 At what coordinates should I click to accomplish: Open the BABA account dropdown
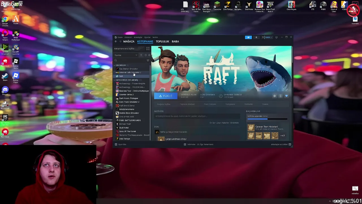click(x=268, y=37)
